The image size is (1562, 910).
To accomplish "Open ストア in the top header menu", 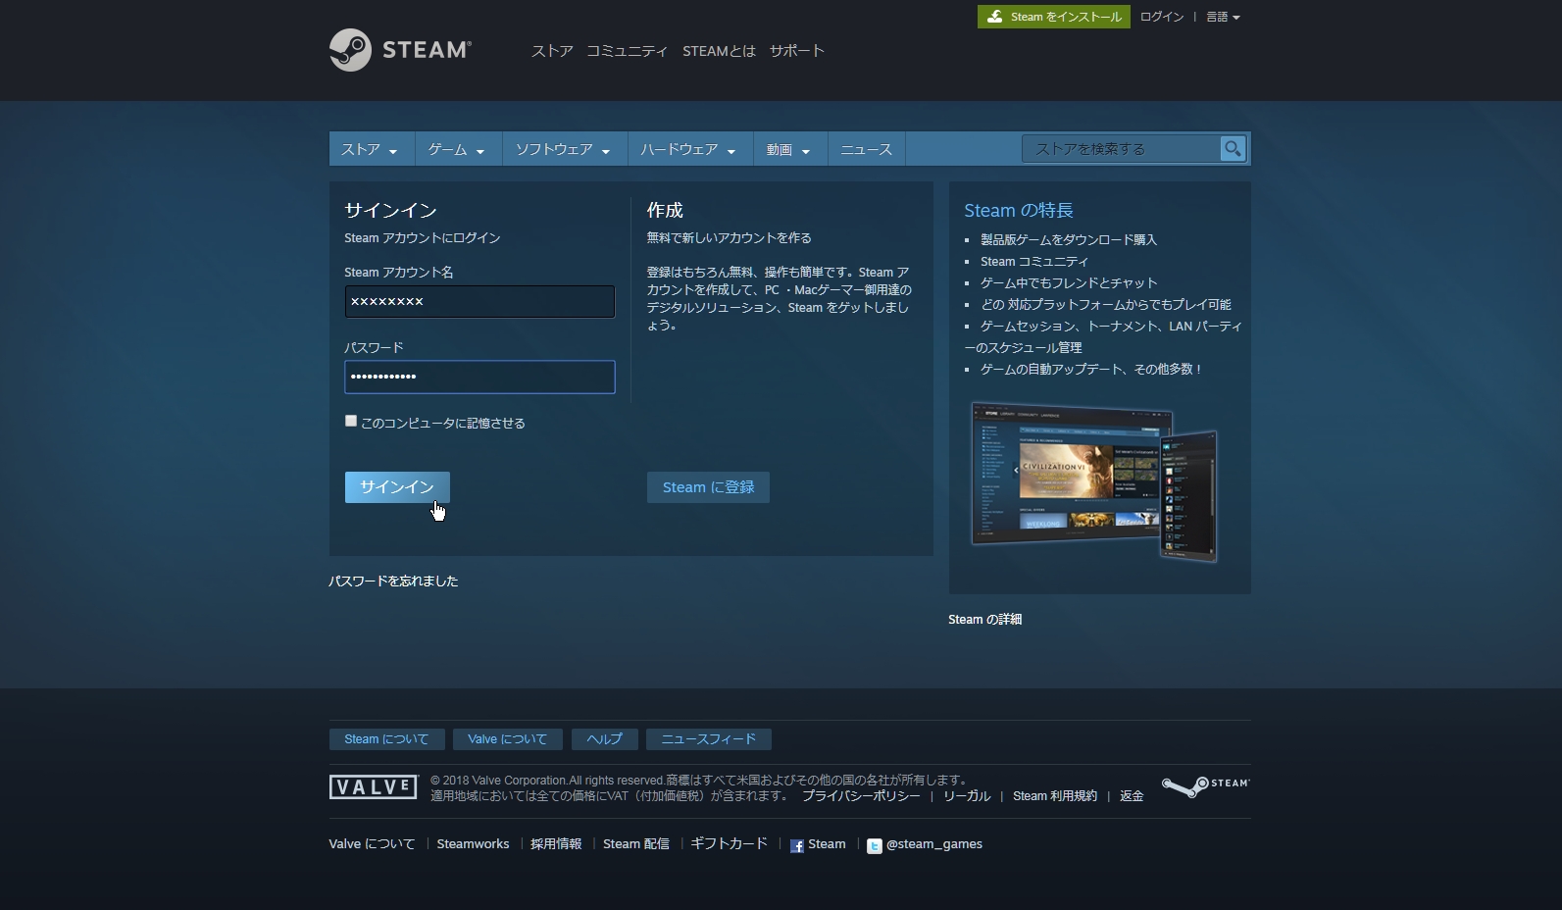I will (552, 51).
